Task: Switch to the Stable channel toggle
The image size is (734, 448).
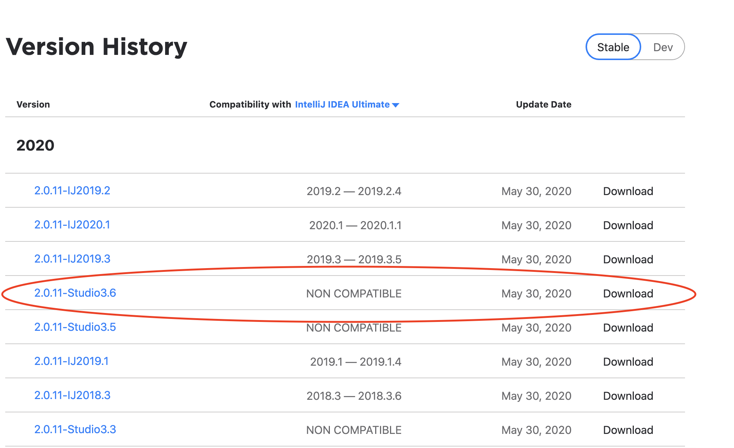Action: click(x=613, y=47)
